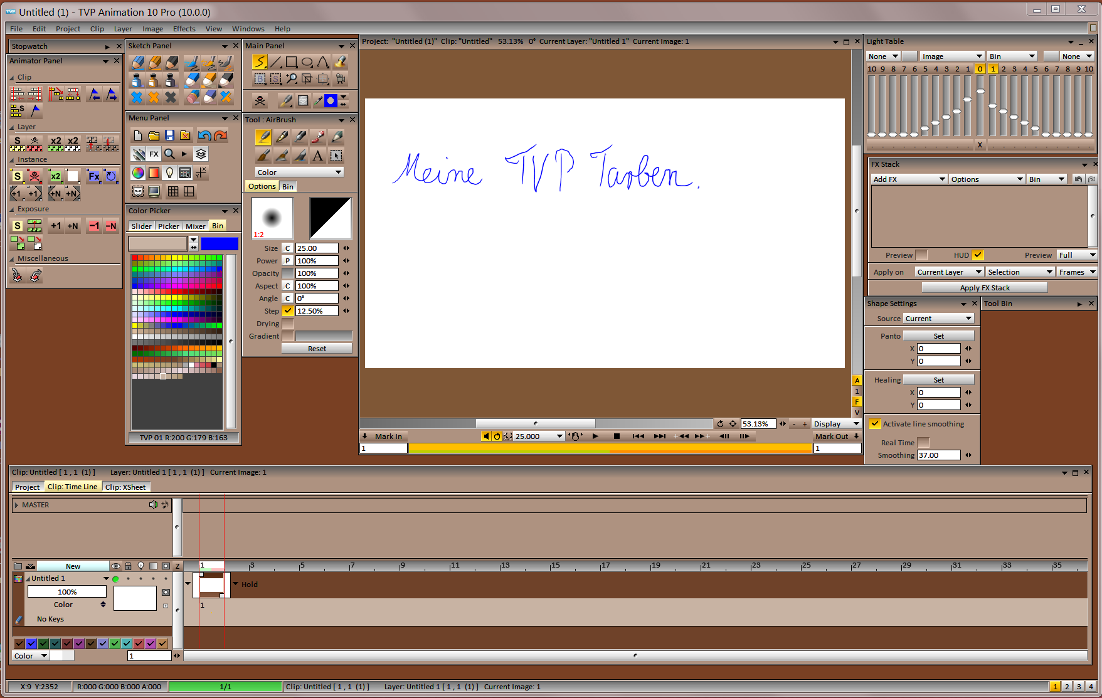Click the Reset button in tool options
The image size is (1102, 698).
coord(317,349)
